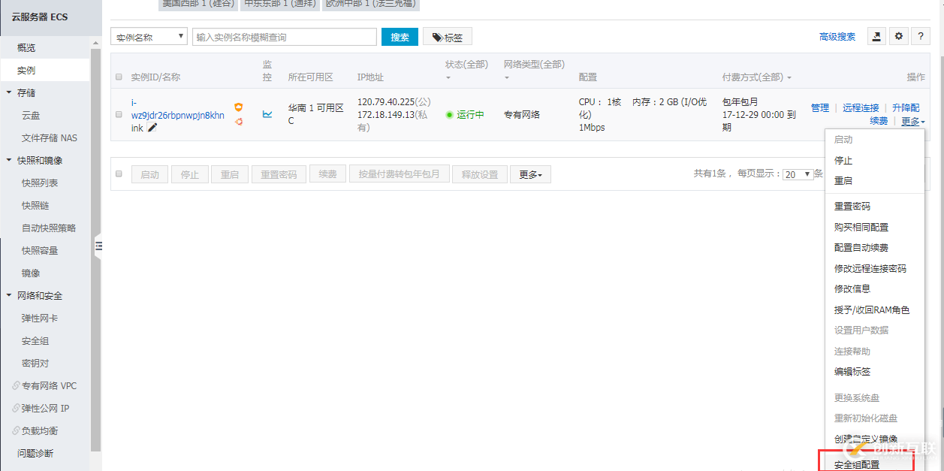Open the 高级搜索 advanced search link
Screen dimensions: 944x471
[837, 37]
